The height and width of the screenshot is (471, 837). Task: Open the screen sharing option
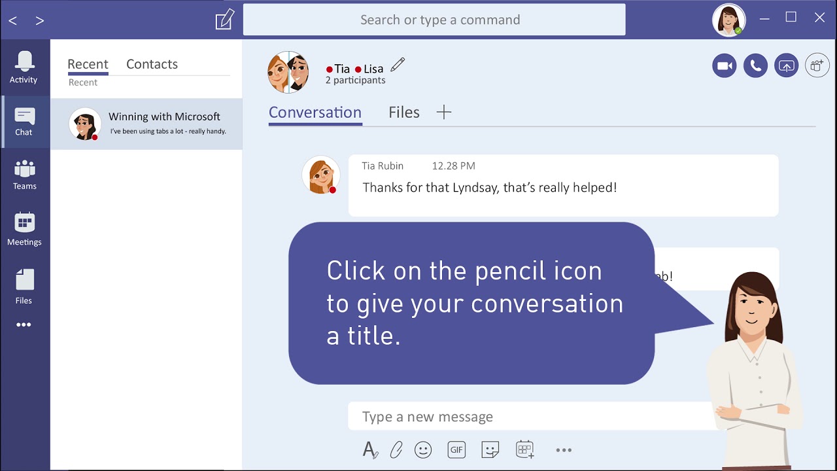tap(787, 65)
